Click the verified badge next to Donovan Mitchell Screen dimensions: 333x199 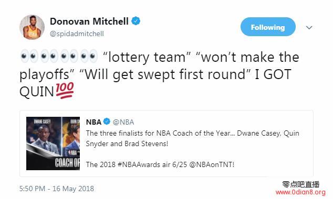click(136, 21)
